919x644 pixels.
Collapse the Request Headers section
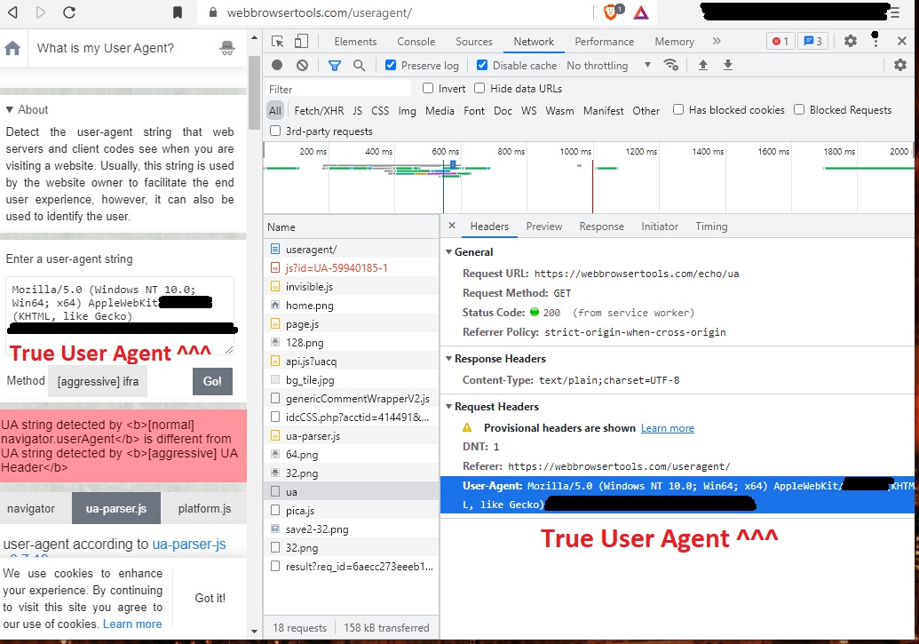coord(449,407)
